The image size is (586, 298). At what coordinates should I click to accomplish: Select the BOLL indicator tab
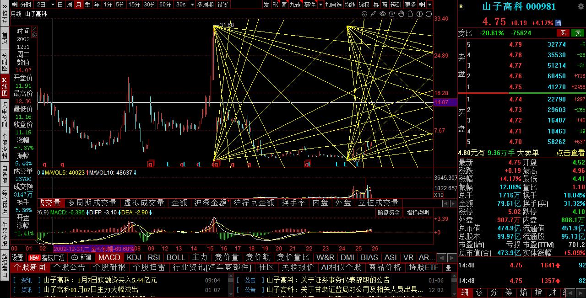pos(176,257)
